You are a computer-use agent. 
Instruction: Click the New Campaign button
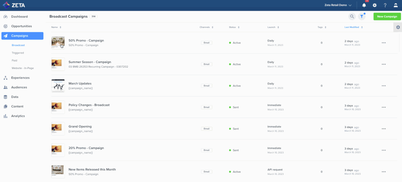[x=387, y=16]
